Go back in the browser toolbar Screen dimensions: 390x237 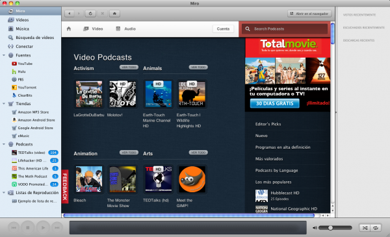(70, 14)
